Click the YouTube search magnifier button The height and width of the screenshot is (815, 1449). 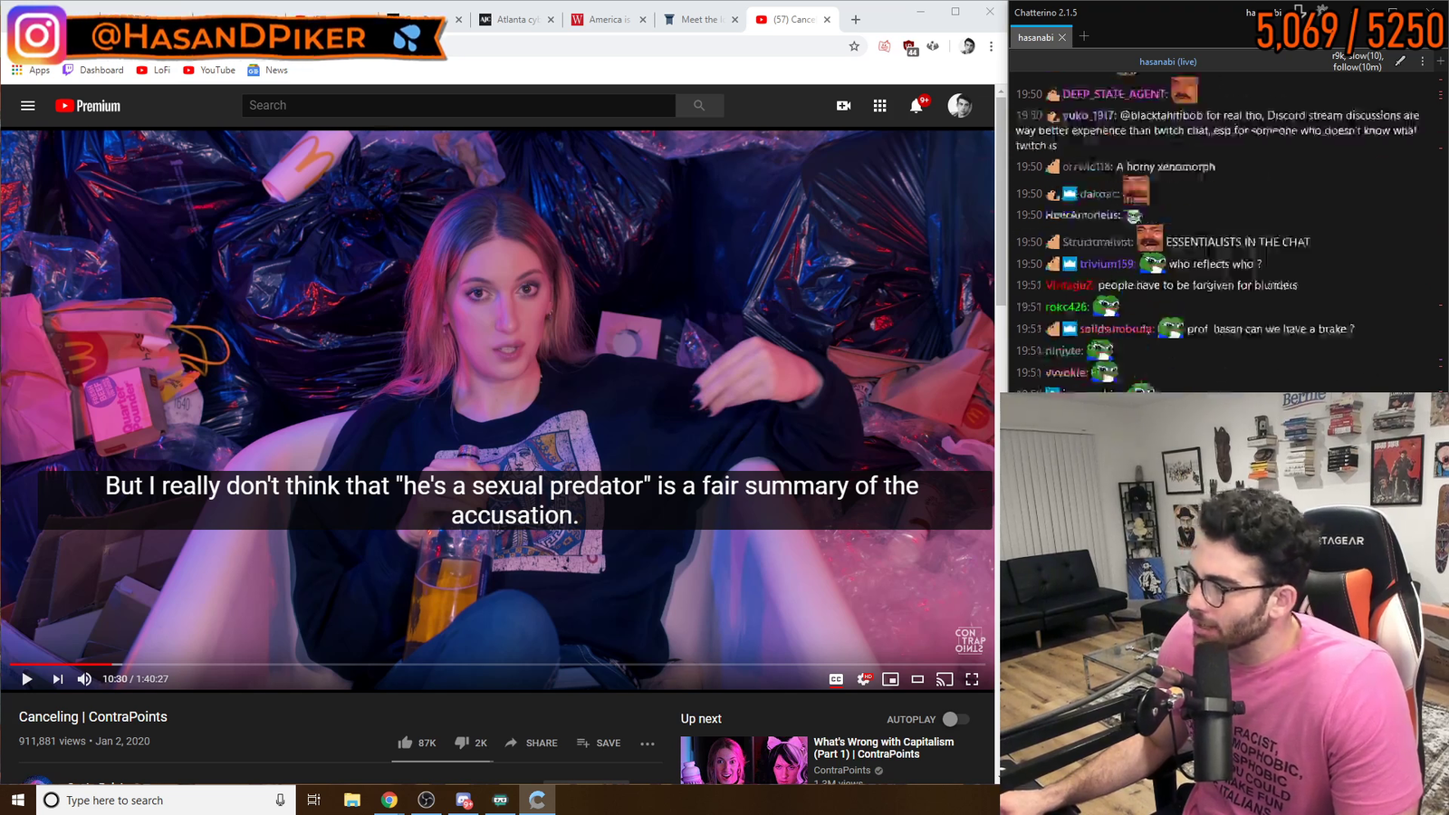(x=699, y=106)
